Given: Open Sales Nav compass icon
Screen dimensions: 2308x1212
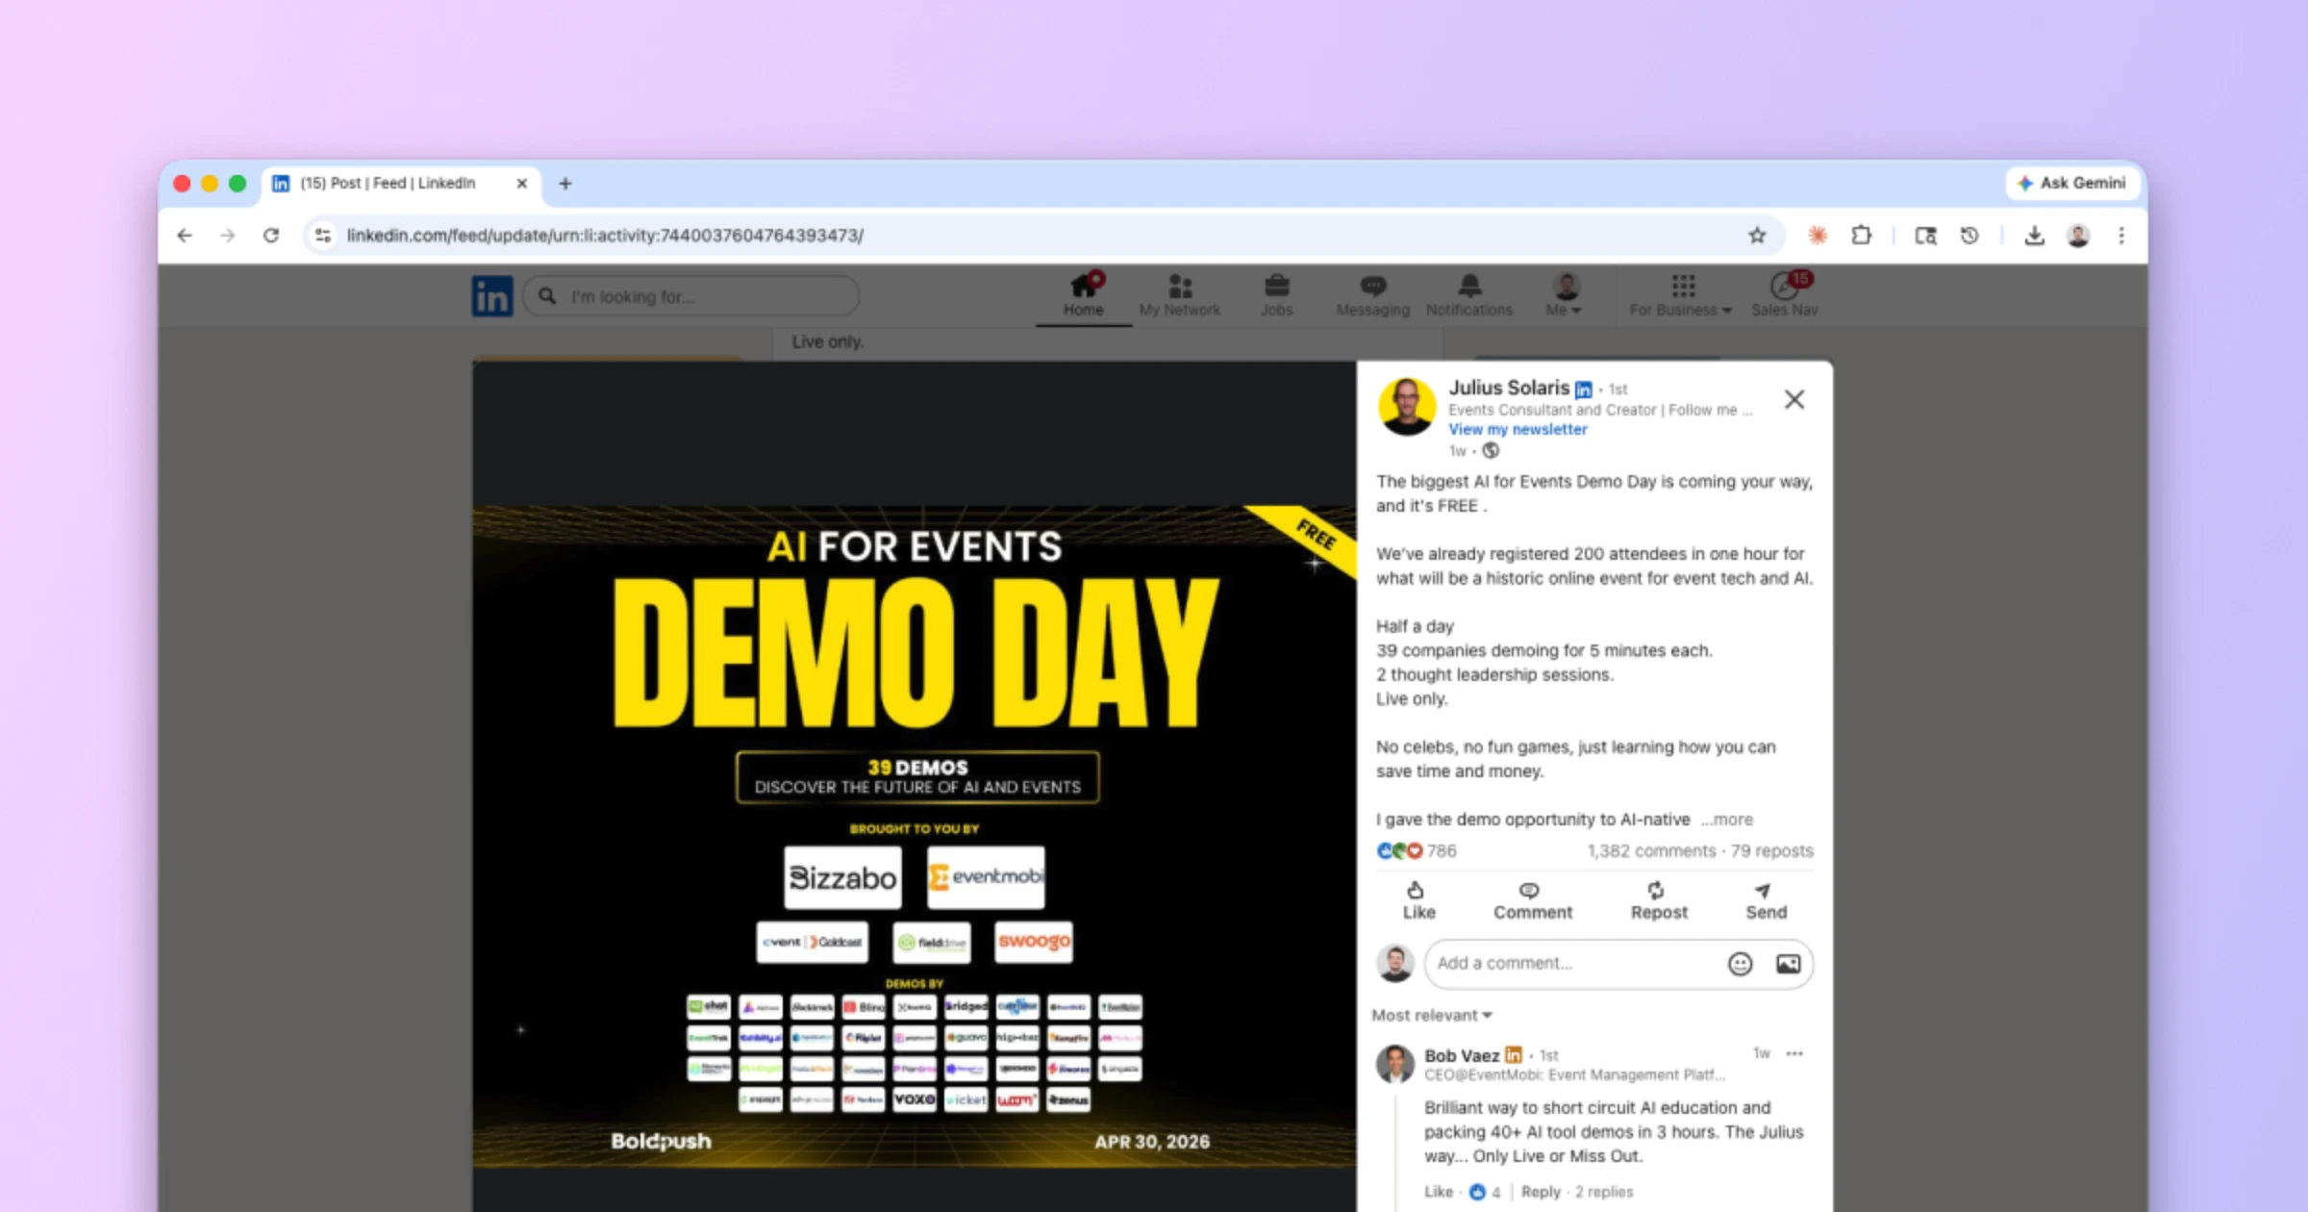Looking at the screenshot, I should click(1784, 287).
